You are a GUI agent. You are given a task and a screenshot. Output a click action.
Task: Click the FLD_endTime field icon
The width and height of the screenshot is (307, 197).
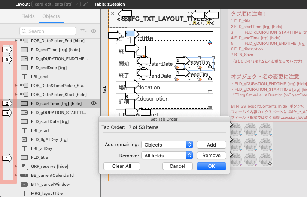click(24, 50)
